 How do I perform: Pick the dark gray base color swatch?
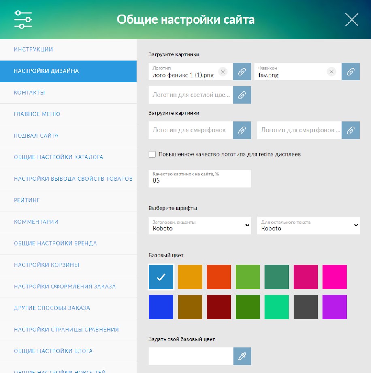click(x=305, y=307)
